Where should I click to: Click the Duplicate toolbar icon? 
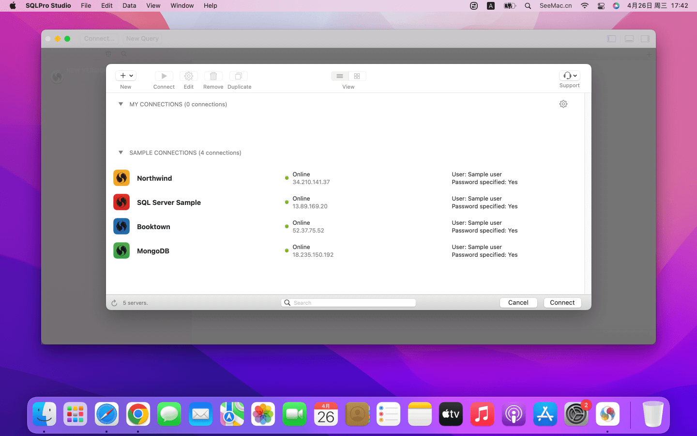click(x=239, y=76)
